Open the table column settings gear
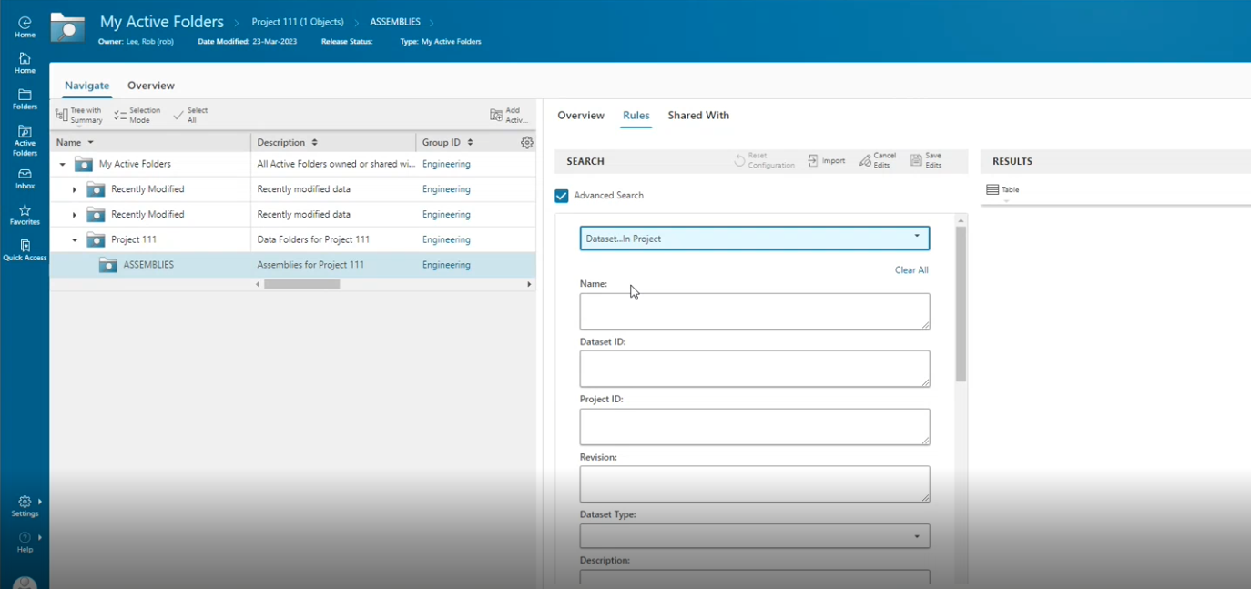The image size is (1251, 589). pyautogui.click(x=526, y=142)
